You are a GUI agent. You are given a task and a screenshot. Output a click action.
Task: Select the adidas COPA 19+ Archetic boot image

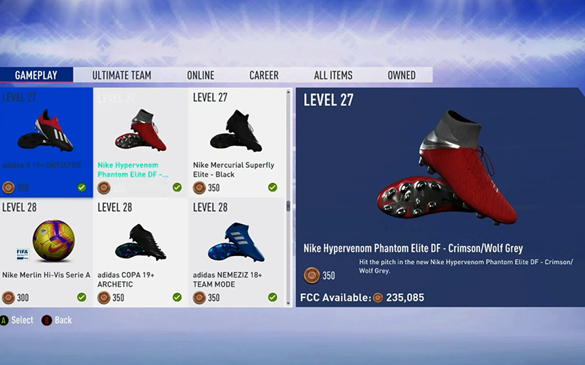pos(141,242)
